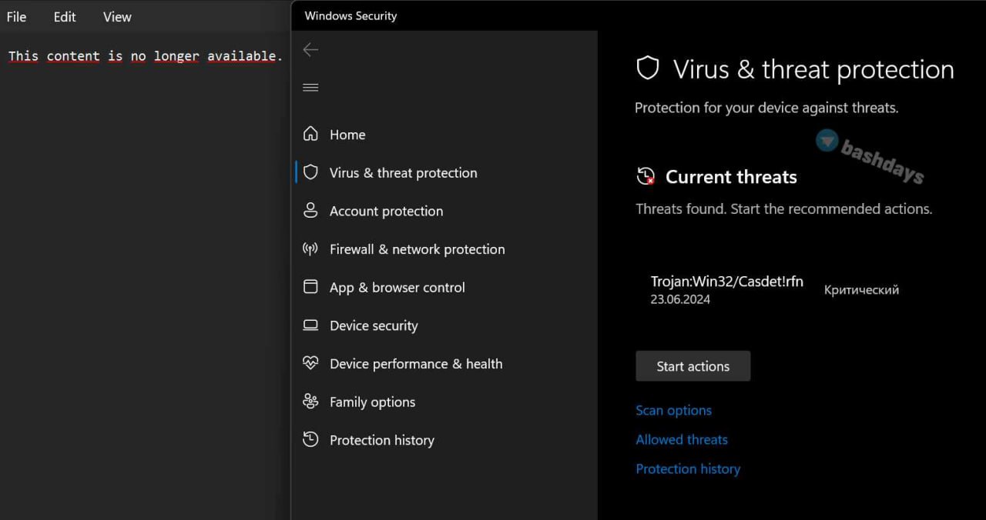Go to Home in sidebar
The height and width of the screenshot is (520, 986).
click(x=347, y=135)
